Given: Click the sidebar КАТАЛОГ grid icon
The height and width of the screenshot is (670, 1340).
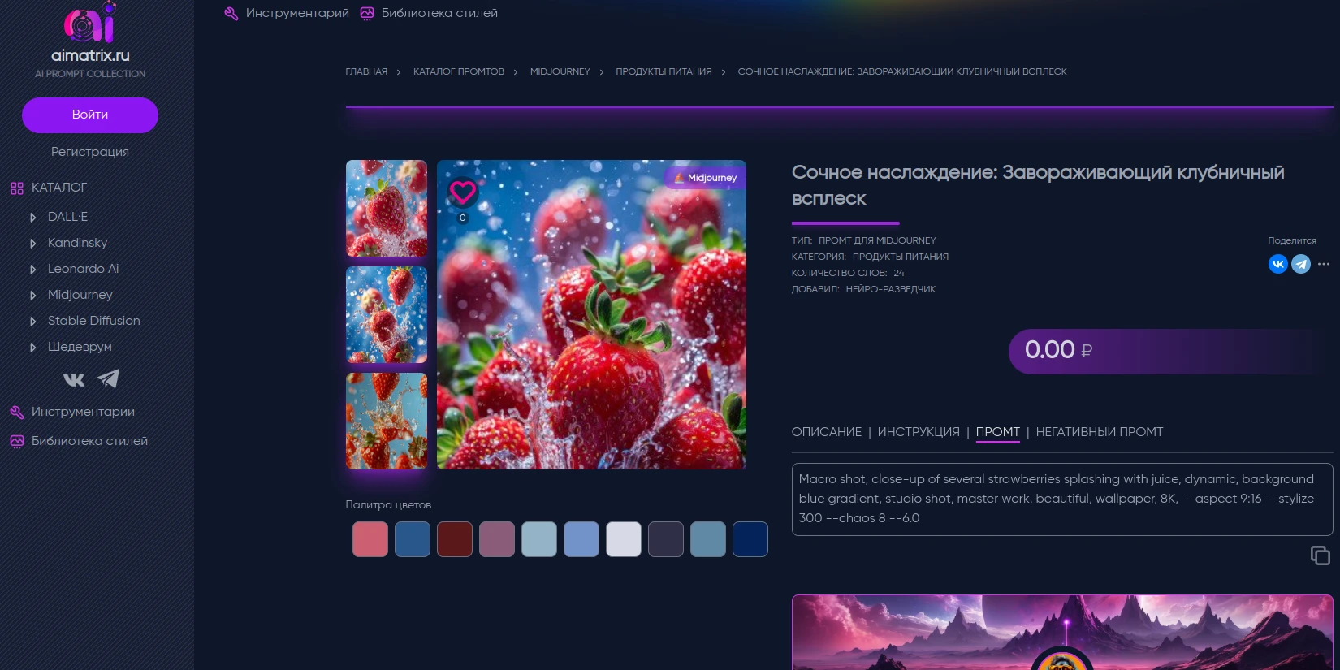Looking at the screenshot, I should (x=17, y=188).
